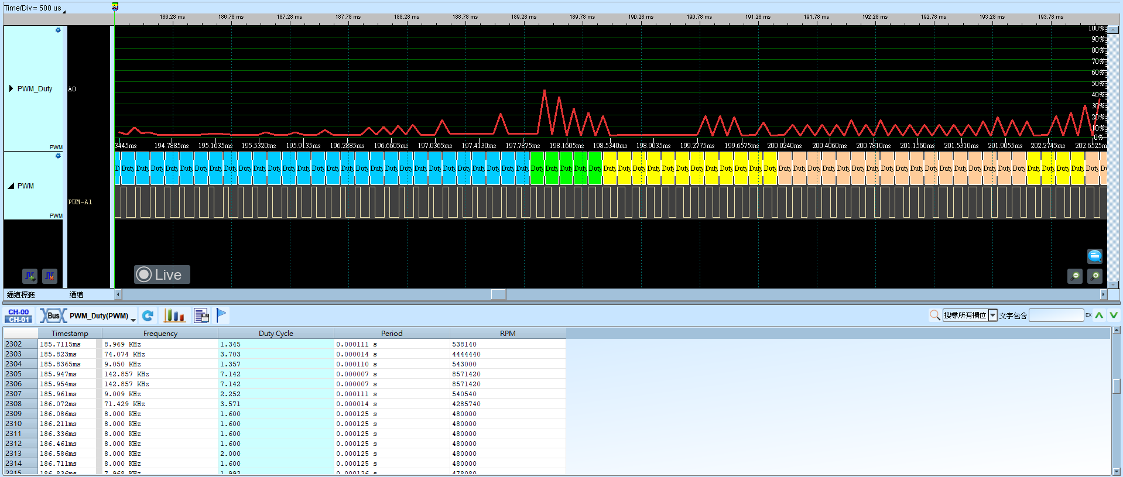Viewport: 1123px width, 477px height.
Task: Open the 搜尋所有欄位 search field dropdown
Action: [x=993, y=315]
